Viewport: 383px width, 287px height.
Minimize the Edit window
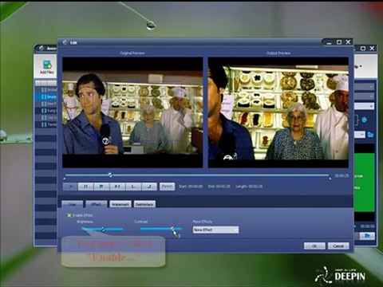[x=330, y=42]
